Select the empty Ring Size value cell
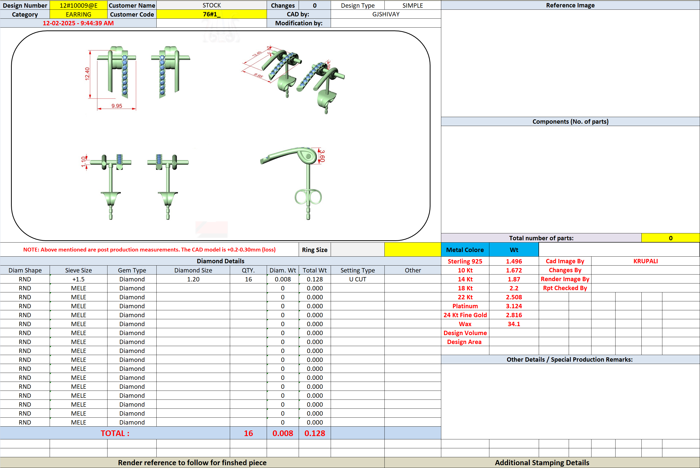 click(358, 249)
